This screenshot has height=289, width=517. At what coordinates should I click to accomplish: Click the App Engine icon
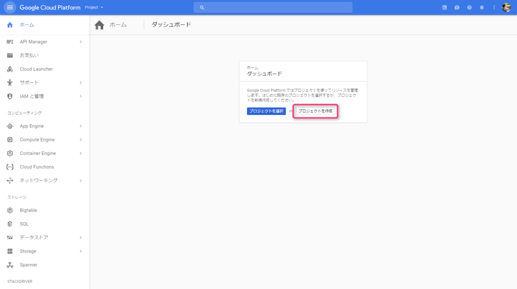tap(10, 126)
